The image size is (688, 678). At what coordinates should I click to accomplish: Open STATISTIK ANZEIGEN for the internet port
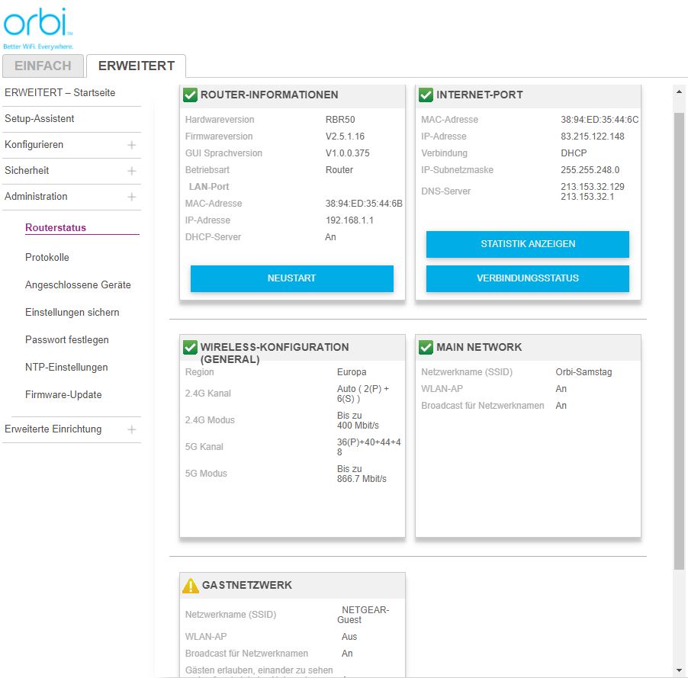pyautogui.click(x=527, y=244)
